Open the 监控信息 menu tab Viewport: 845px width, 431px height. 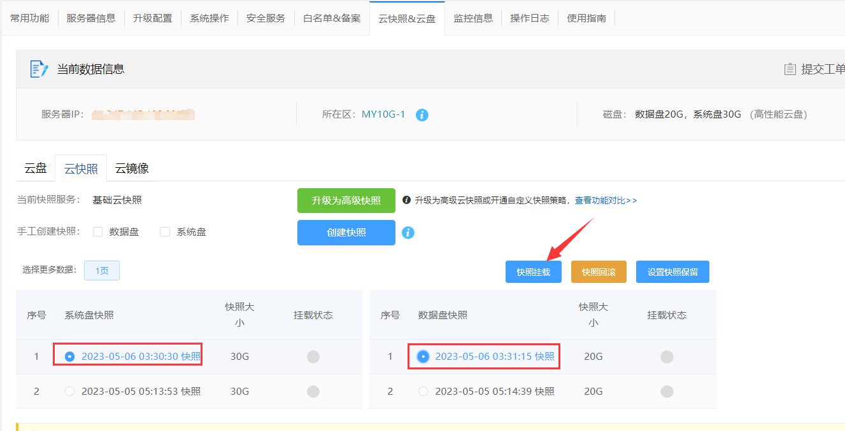pos(473,18)
